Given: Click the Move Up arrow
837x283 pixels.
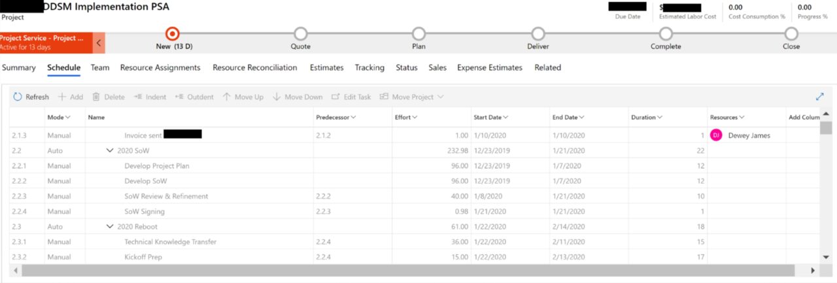Looking at the screenshot, I should click(x=227, y=97).
